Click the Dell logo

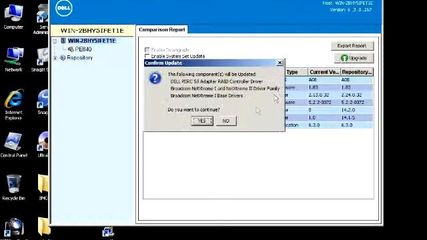click(64, 8)
